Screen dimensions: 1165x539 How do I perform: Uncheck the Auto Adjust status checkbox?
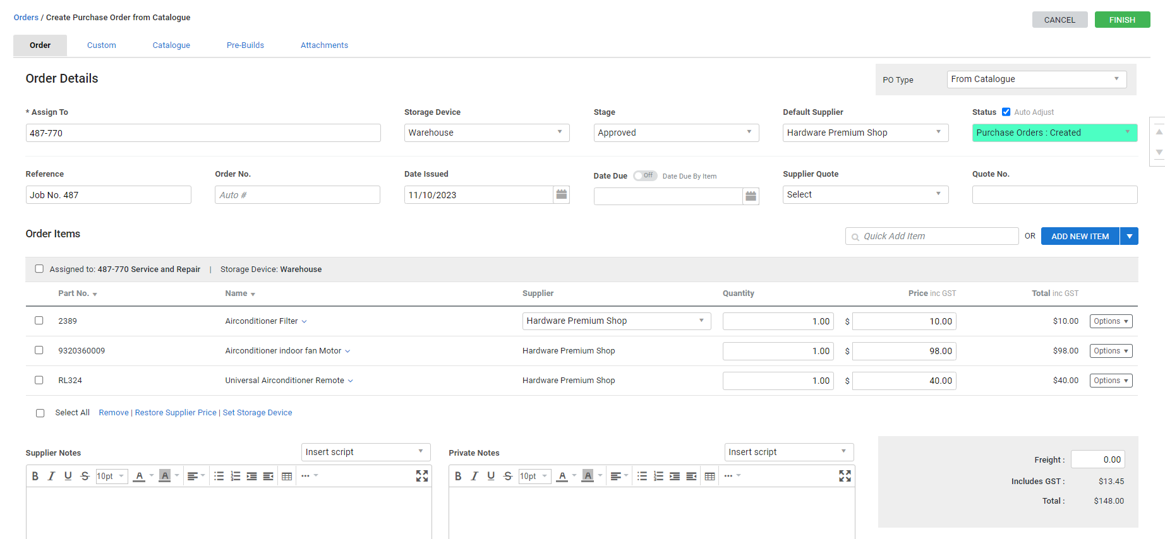(1006, 112)
